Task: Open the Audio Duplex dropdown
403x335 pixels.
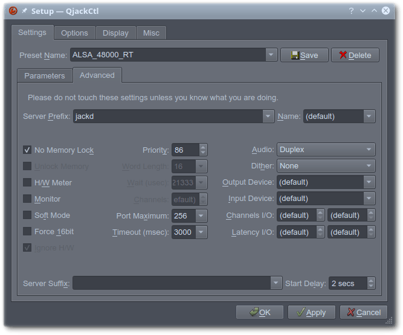Action: pyautogui.click(x=326, y=150)
